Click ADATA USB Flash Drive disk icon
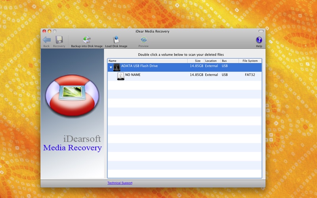The width and height of the screenshot is (317, 198). (x=116, y=67)
